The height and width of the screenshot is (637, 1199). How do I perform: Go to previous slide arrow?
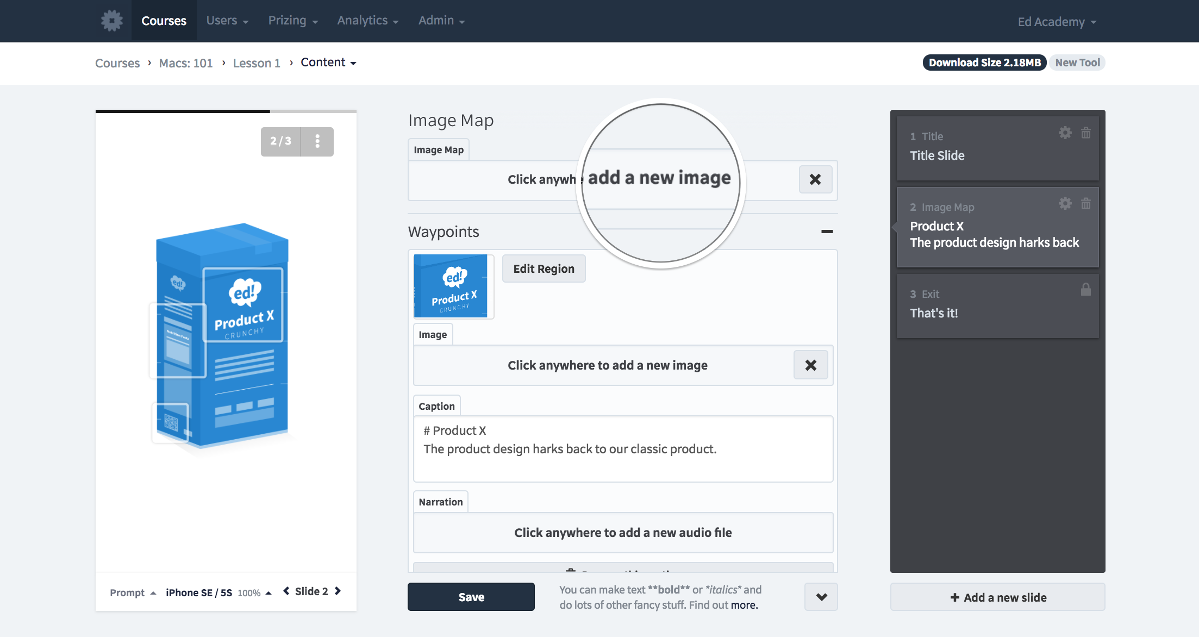[x=286, y=591]
